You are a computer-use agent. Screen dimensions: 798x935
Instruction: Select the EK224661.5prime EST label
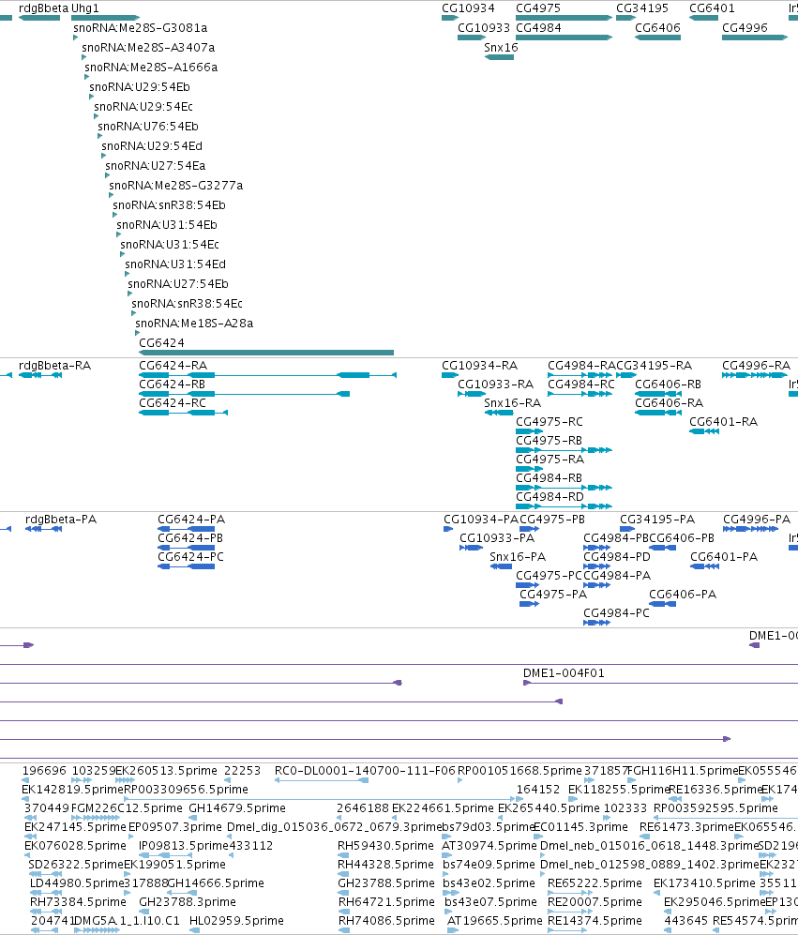tap(443, 808)
